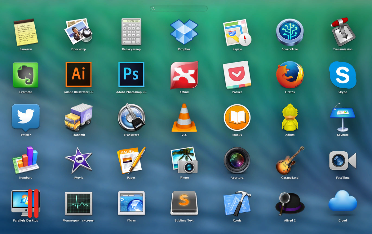This screenshot has width=372, height=234.
Task: Launch Мониторинг системы activity monitor
Action: click(x=78, y=203)
